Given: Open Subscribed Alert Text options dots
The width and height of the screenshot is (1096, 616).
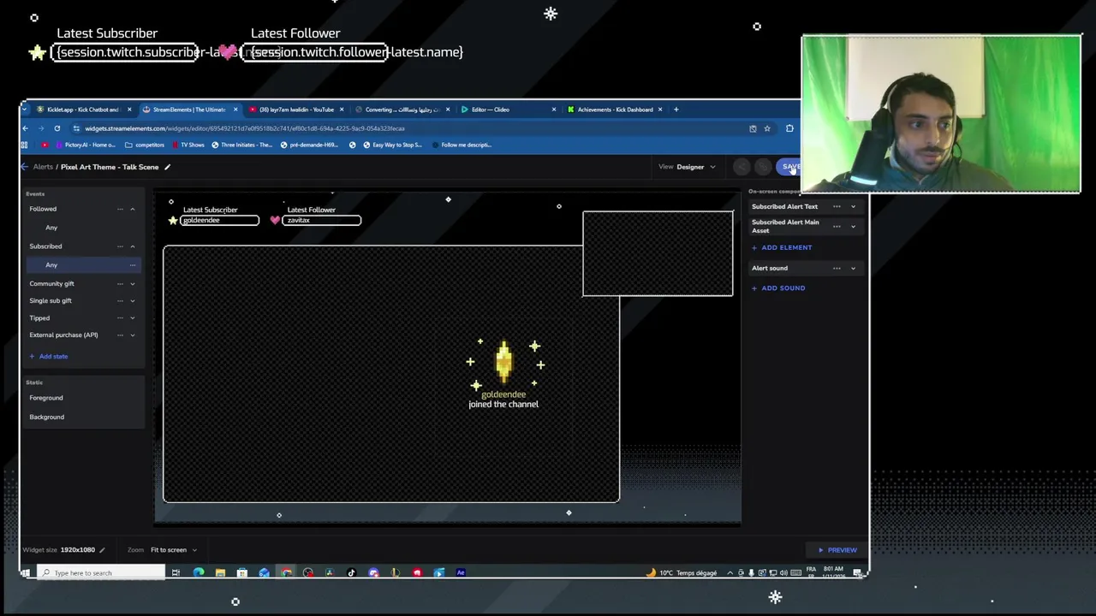Looking at the screenshot, I should 837,206.
